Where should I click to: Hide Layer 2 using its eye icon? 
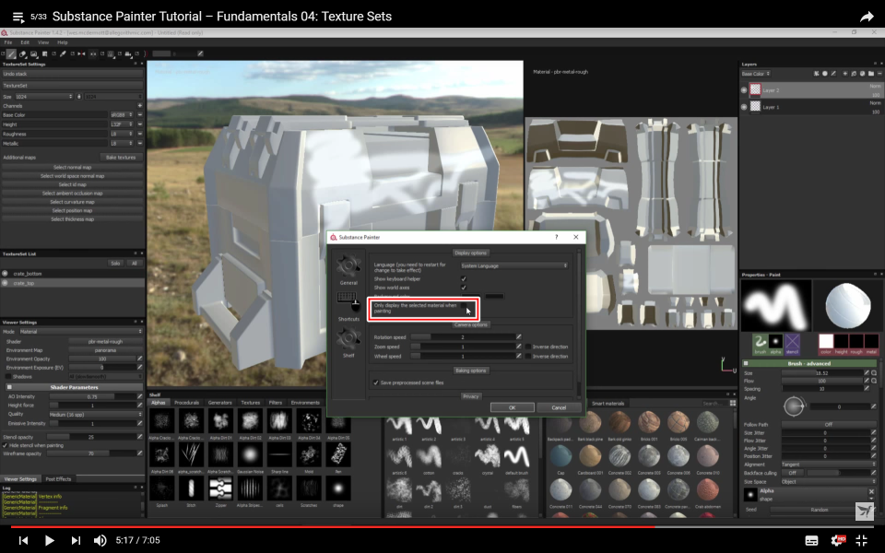point(744,89)
